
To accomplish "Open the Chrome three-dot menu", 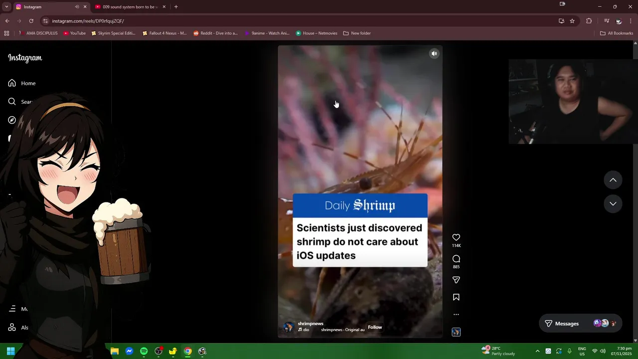I will pyautogui.click(x=631, y=21).
